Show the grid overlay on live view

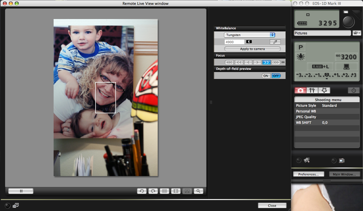click(164, 191)
